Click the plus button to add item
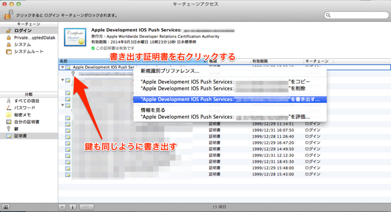The width and height of the screenshot is (391, 212). tap(62, 207)
